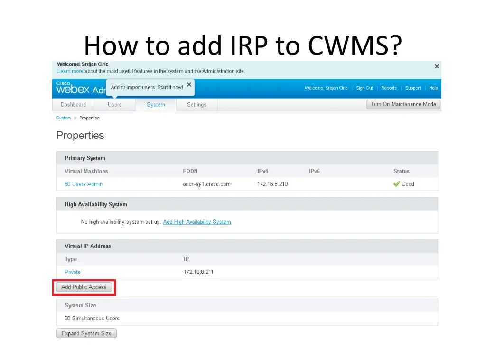Click the FQDN column header
The width and height of the screenshot is (486, 364).
190,171
